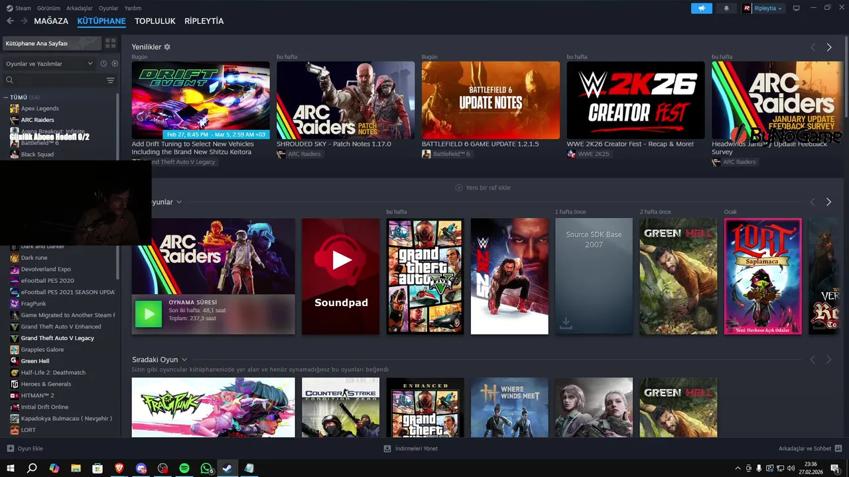
Task: Show hidden tray icons chevron
Action: coord(738,468)
